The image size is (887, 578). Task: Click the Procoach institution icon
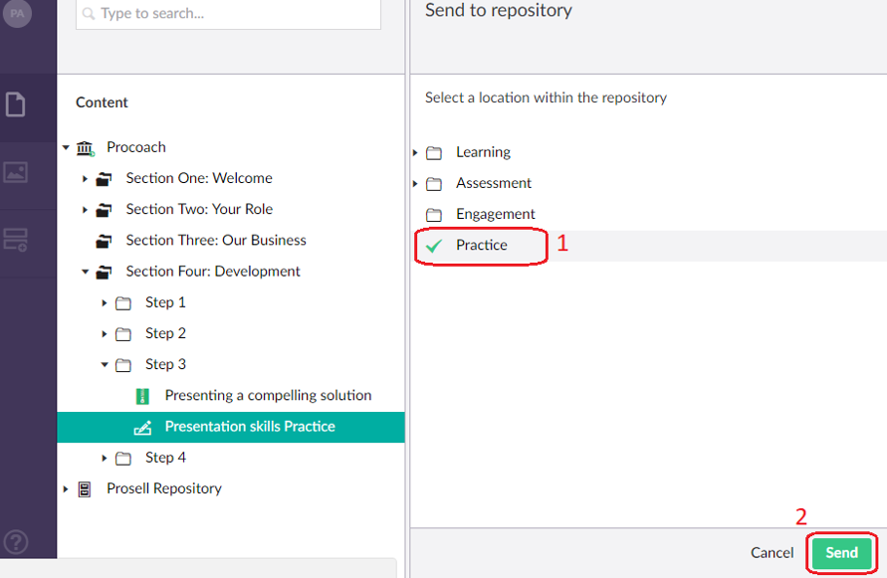[x=88, y=146]
